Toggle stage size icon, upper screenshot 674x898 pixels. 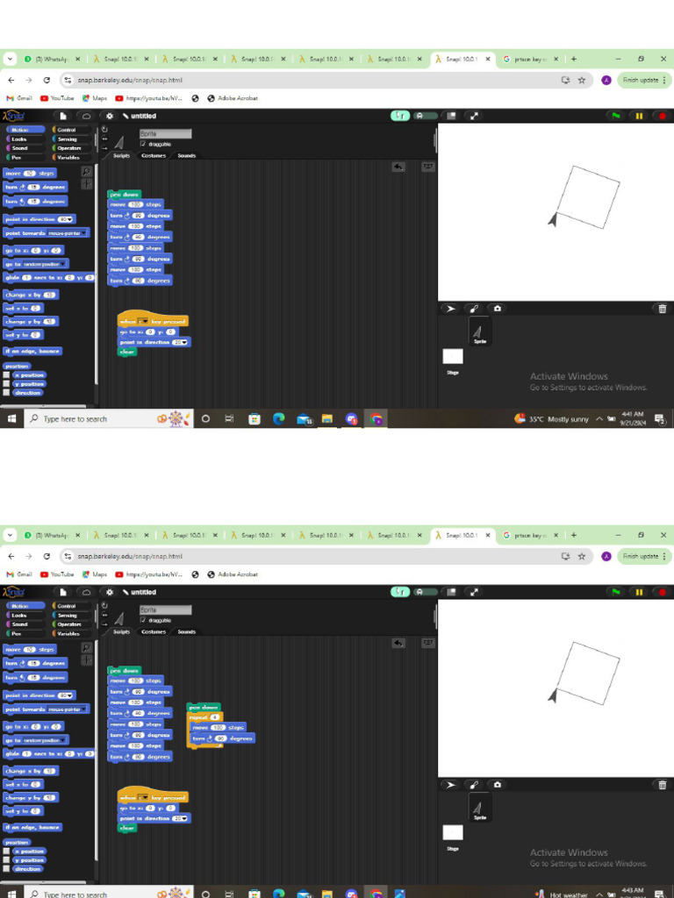tap(452, 116)
